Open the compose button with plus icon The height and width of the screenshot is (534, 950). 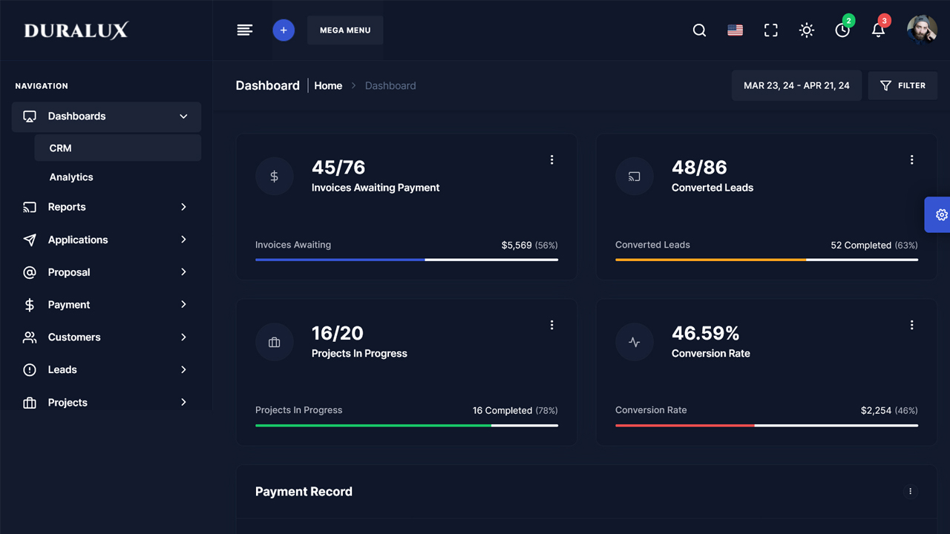point(283,30)
